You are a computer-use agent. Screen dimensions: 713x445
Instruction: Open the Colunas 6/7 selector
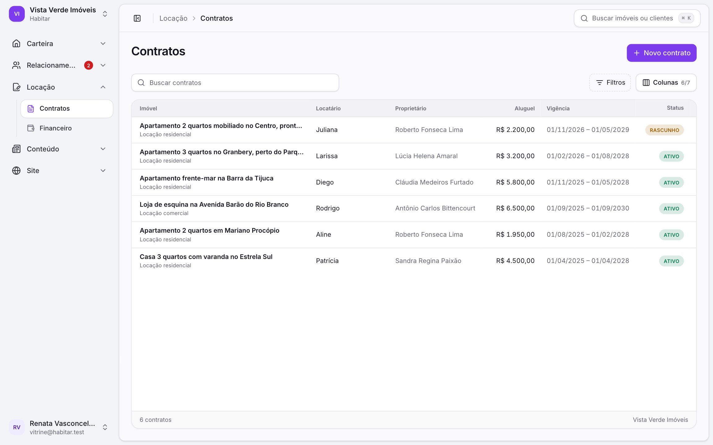(666, 83)
